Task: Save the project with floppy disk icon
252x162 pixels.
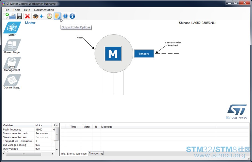Action: tap(19, 16)
